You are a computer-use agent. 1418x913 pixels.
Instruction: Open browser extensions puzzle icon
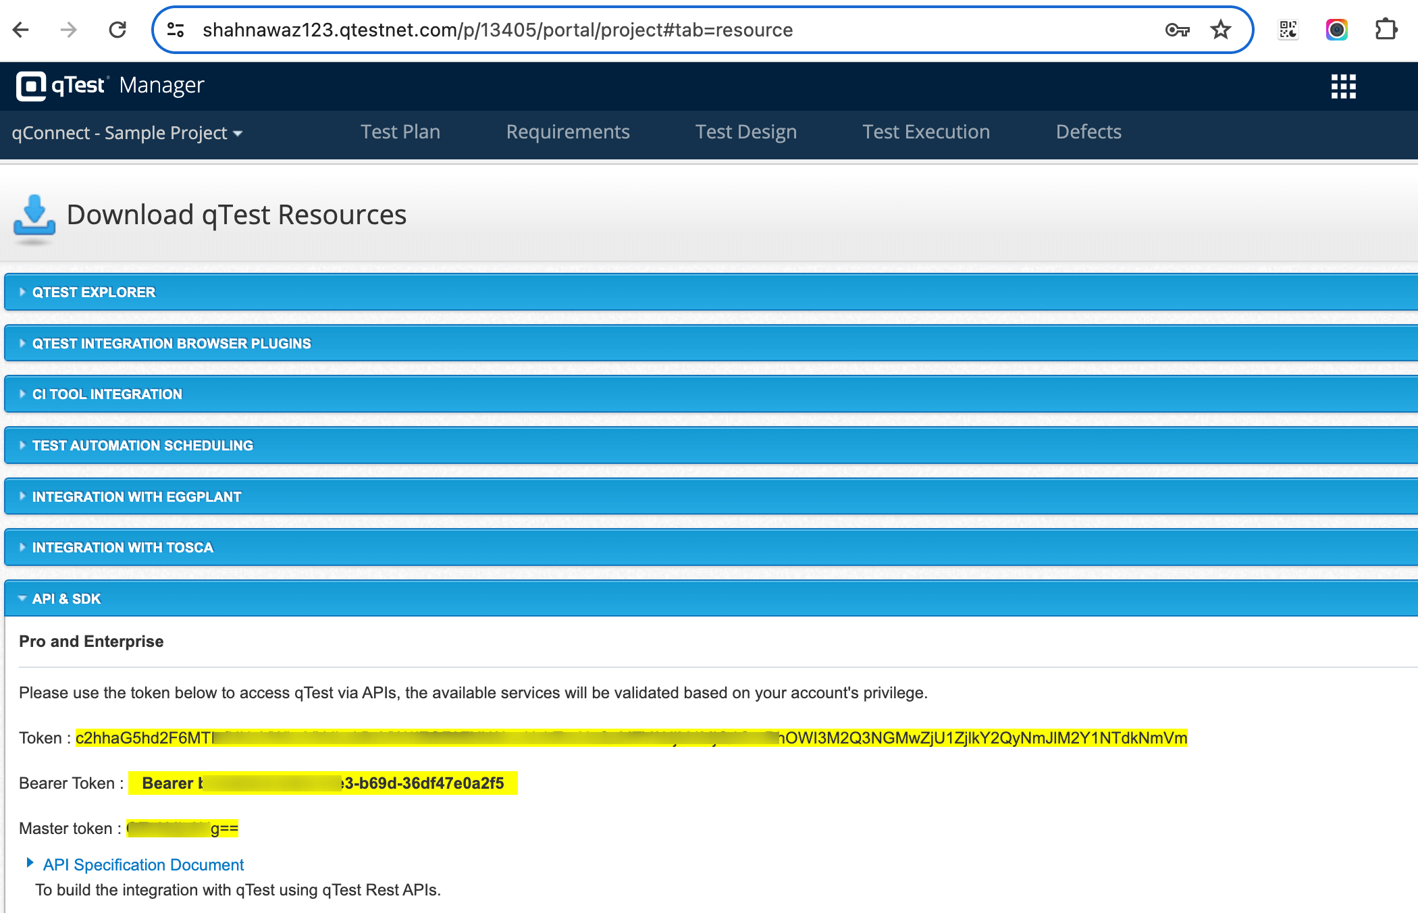(x=1386, y=30)
